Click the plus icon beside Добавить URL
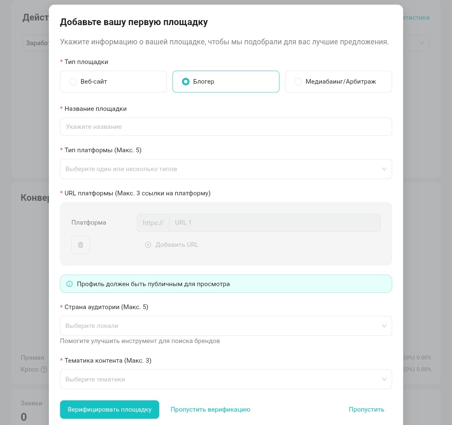 (148, 245)
